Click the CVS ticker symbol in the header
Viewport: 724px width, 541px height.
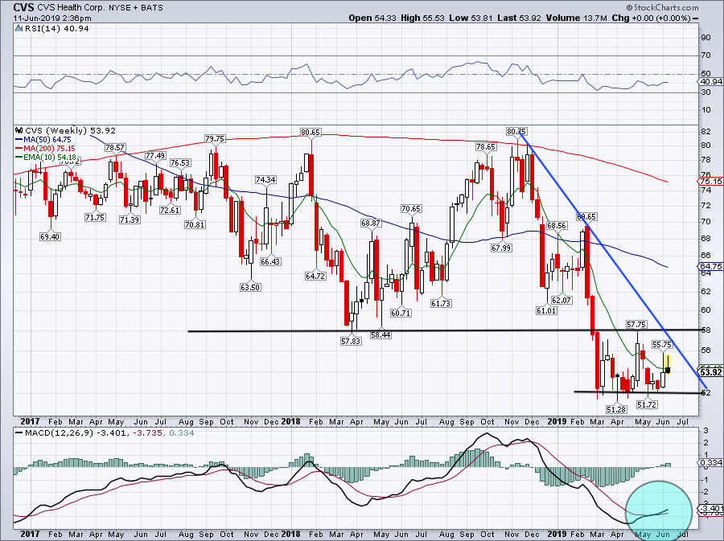(x=23, y=7)
